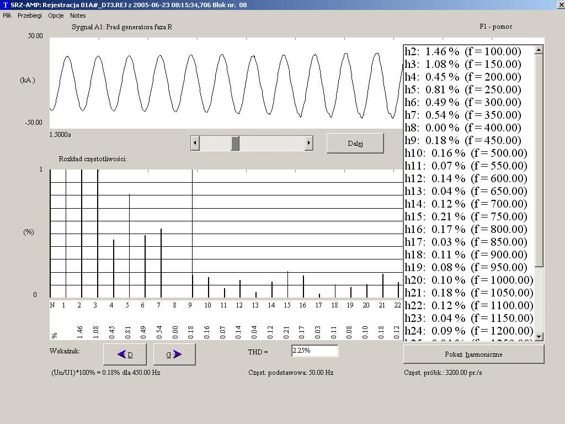The height and width of the screenshot is (424, 565).
Task: Click the waveform horizontal scrollbar thumb
Action: point(235,143)
